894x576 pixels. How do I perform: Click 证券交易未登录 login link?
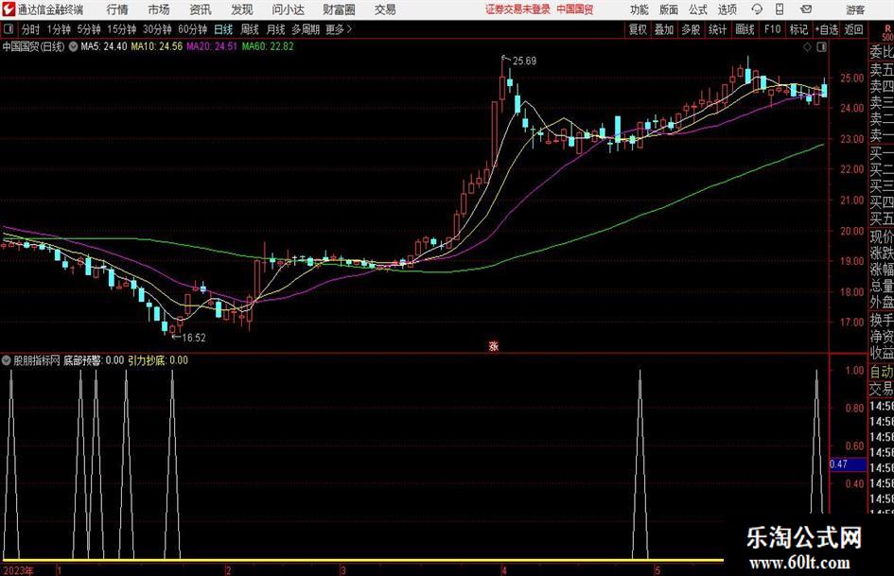517,9
